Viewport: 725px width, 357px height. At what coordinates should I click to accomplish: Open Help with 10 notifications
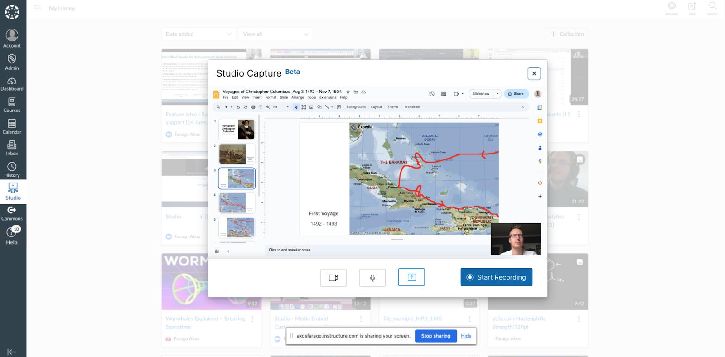12,236
